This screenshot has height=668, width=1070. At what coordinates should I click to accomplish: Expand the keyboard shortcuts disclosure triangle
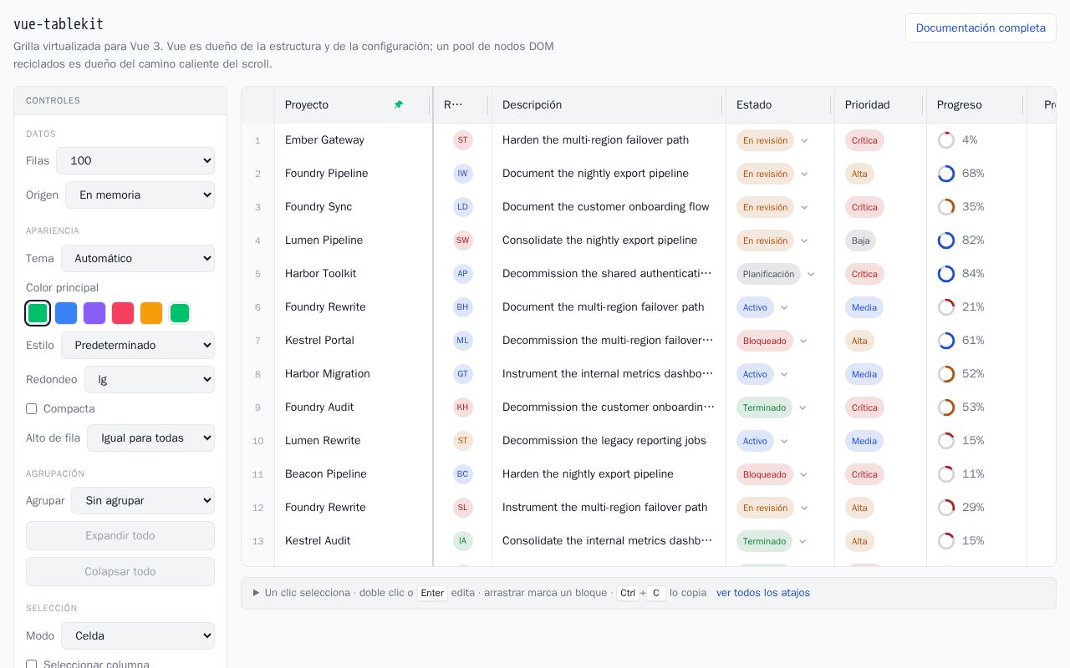(x=256, y=593)
